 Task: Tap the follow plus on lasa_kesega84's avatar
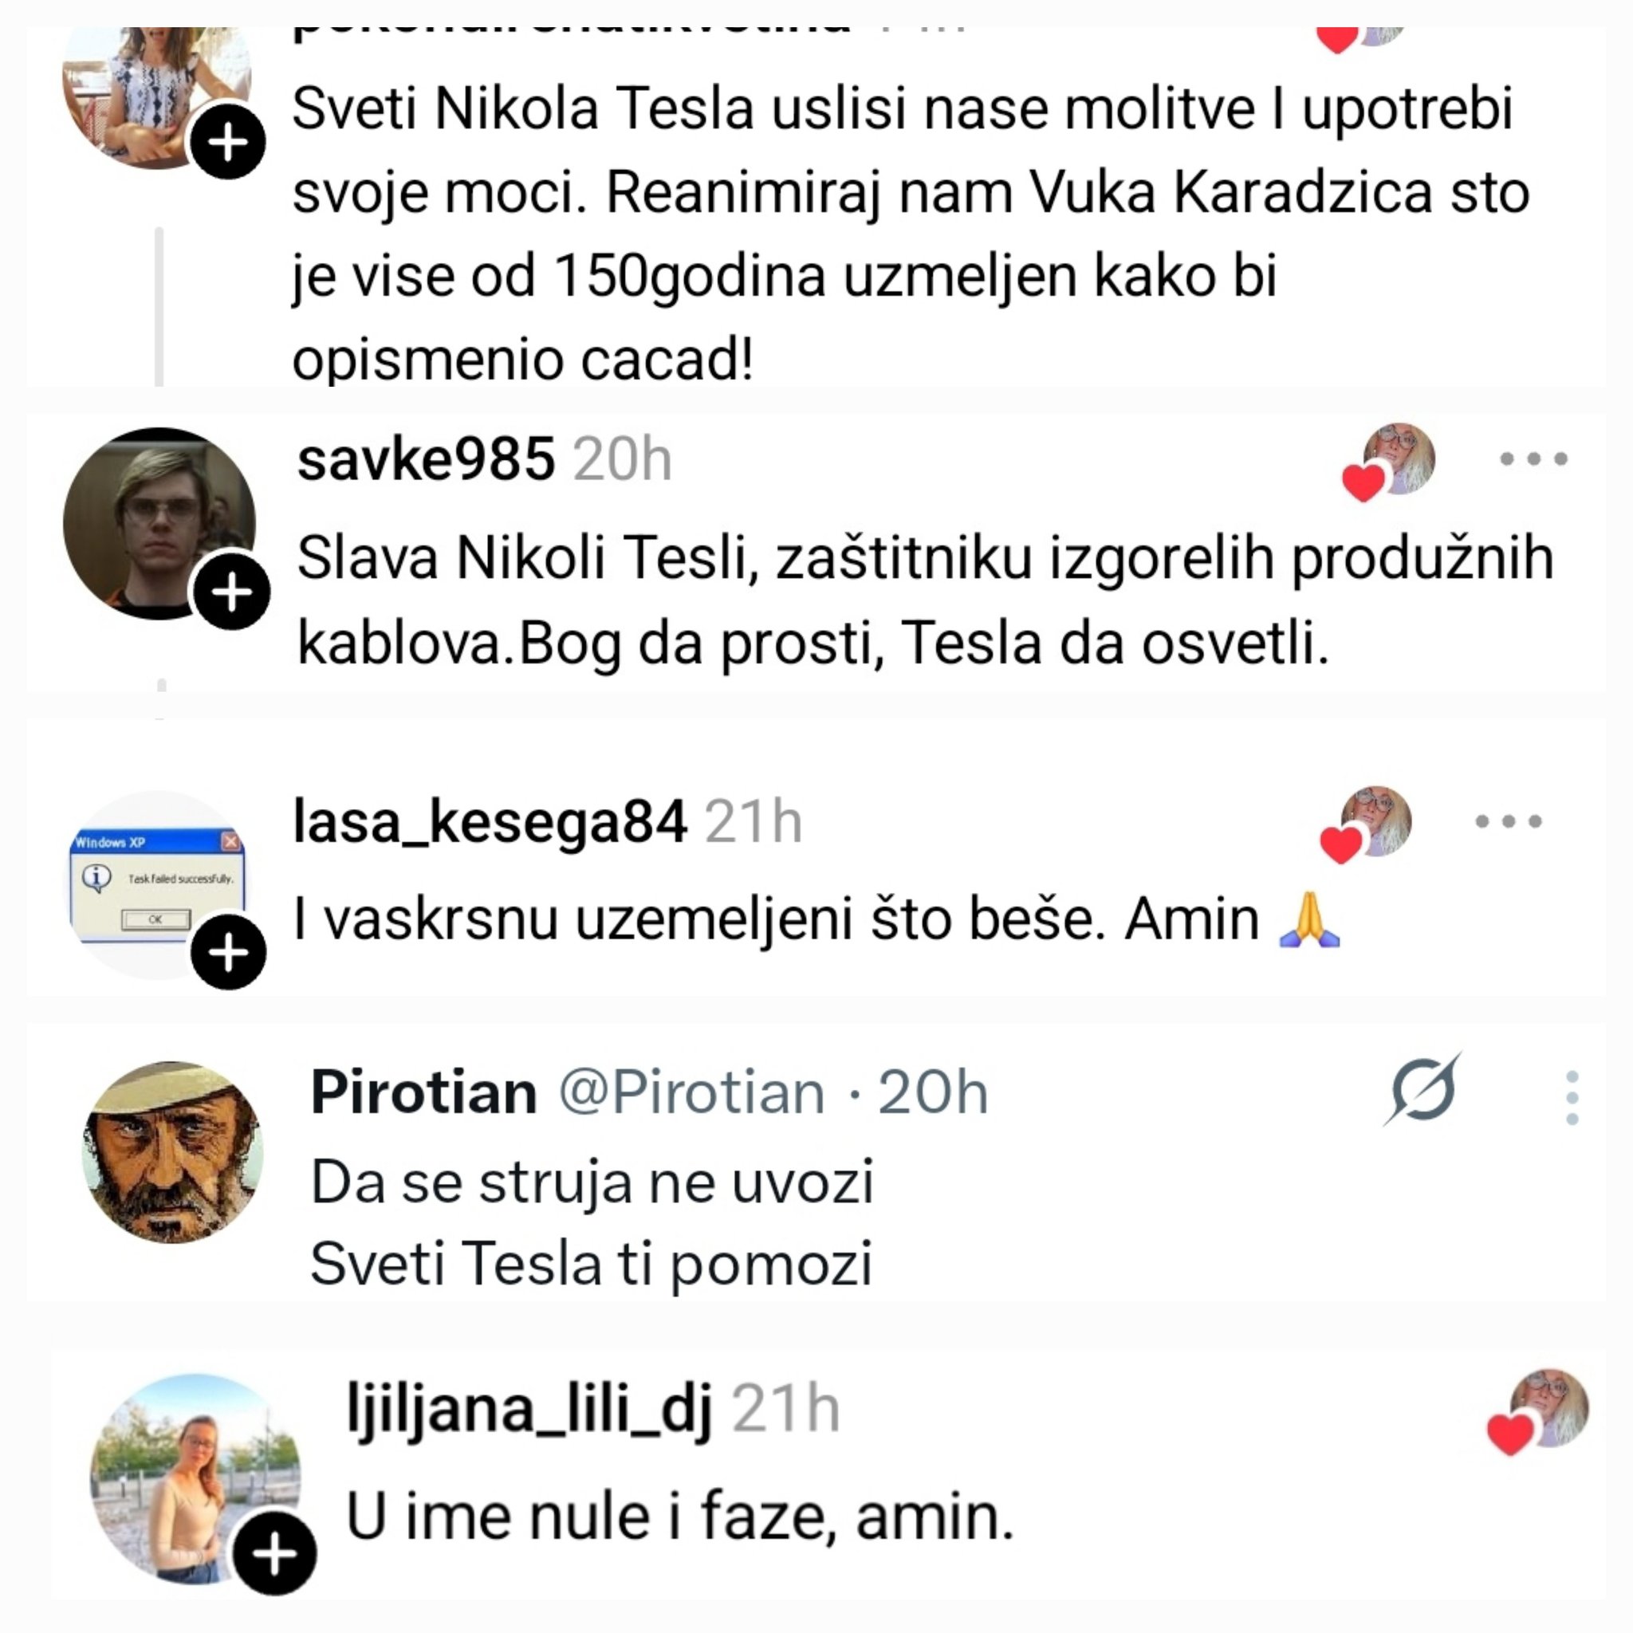coord(228,953)
